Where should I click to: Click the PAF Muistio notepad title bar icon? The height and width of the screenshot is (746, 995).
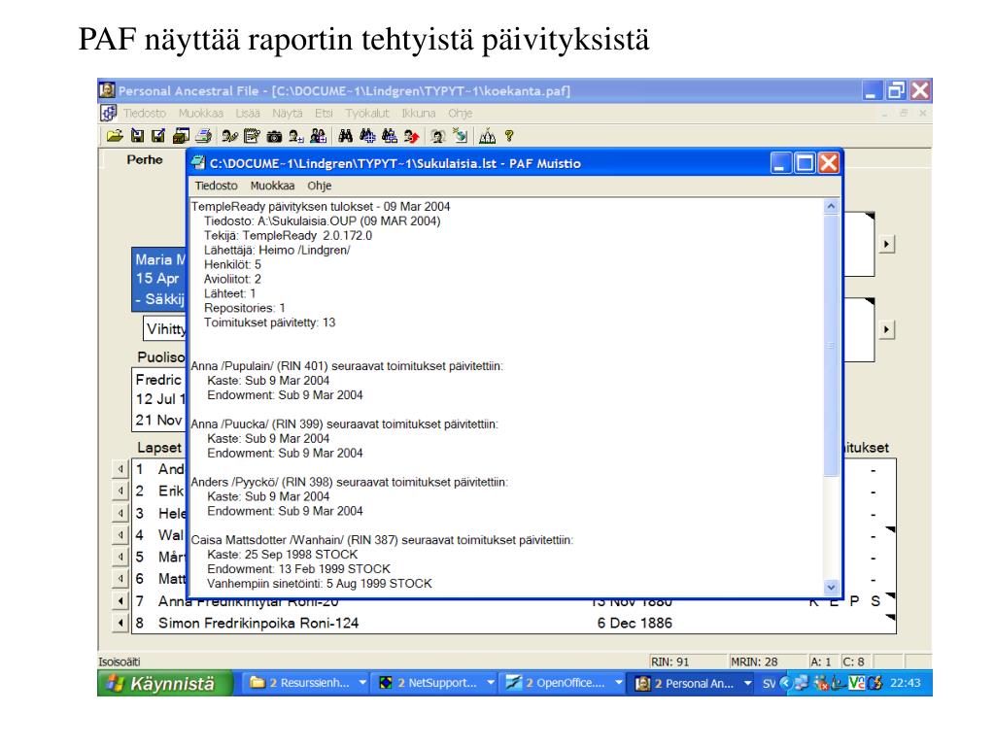tap(198, 163)
